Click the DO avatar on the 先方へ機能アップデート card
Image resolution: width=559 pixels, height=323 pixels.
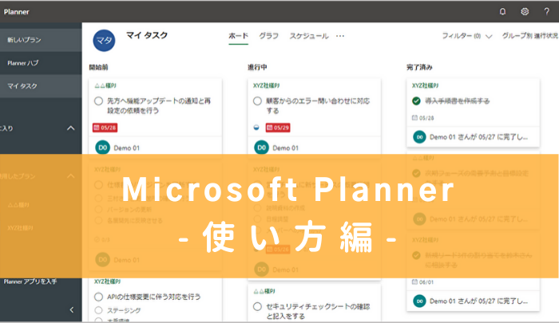(x=103, y=148)
